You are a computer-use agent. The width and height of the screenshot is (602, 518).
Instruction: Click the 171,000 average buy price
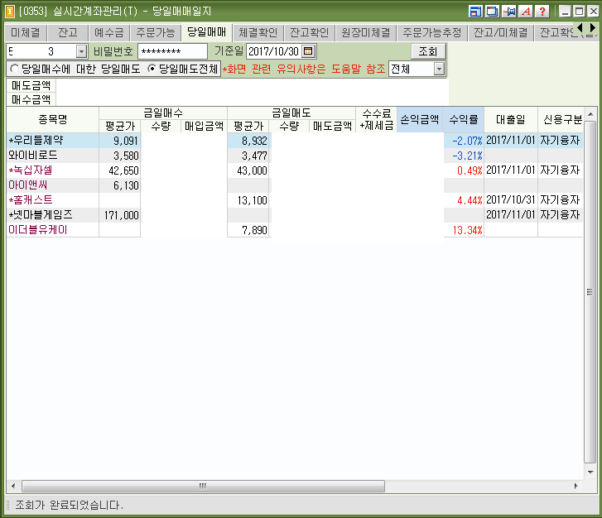[122, 215]
